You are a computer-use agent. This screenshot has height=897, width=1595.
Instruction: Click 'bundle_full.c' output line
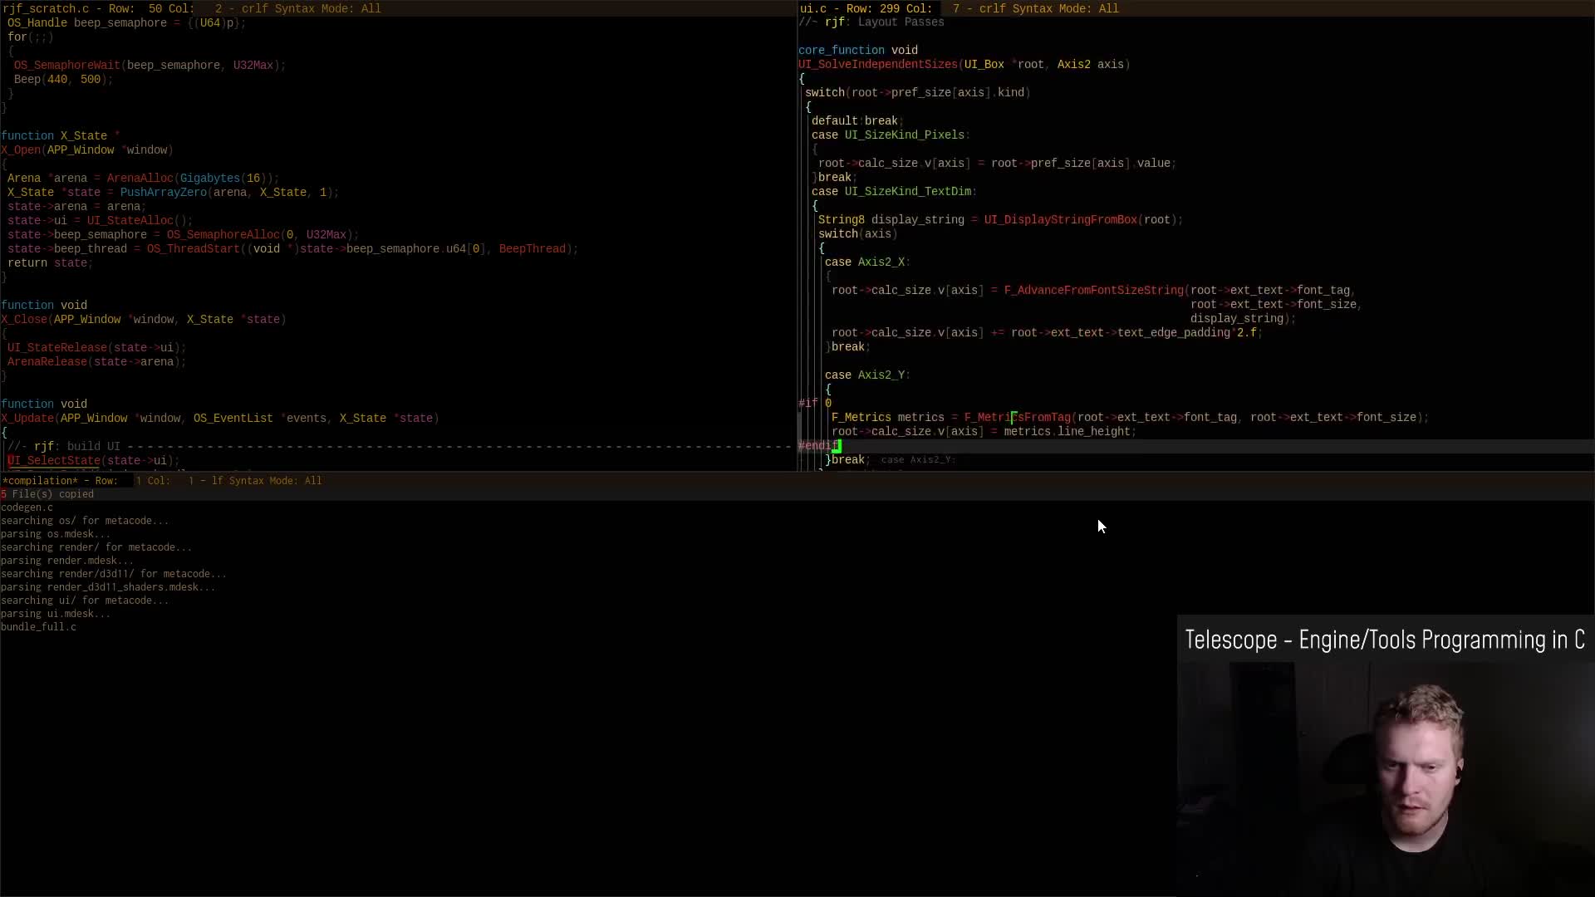click(x=39, y=626)
